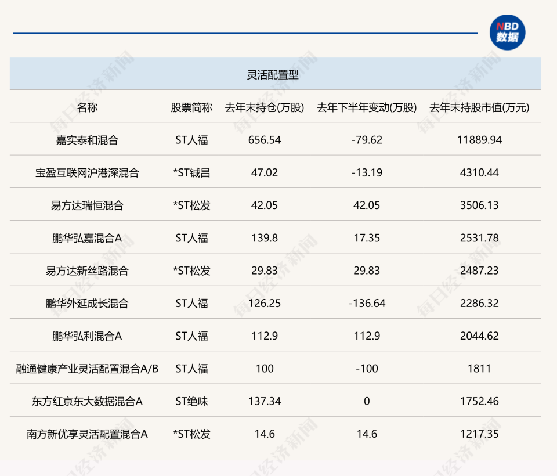Select the fund name 融通健康产业灵活配置混合A/B
Viewport: 557px width, 476px height.
pos(87,369)
